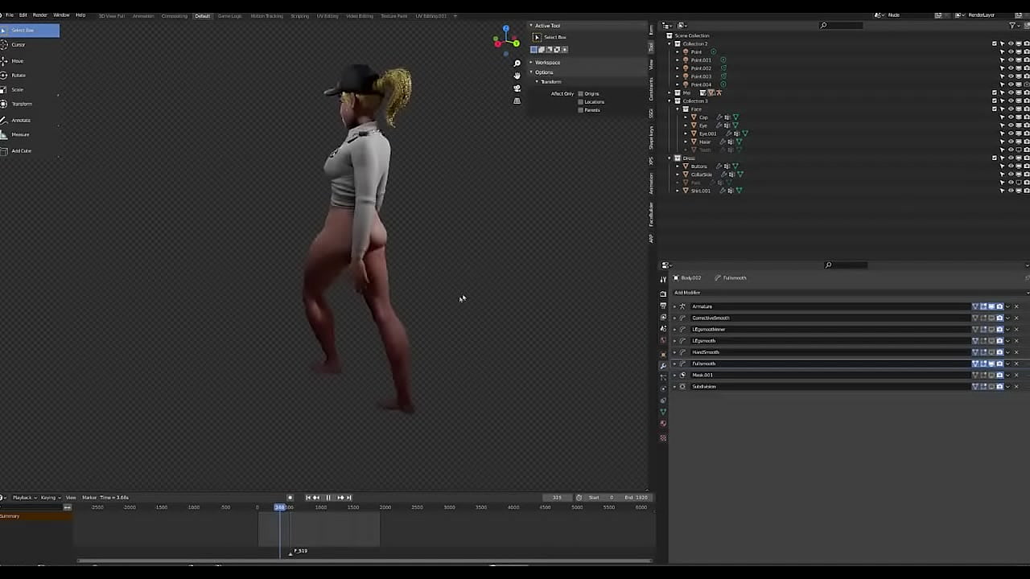The width and height of the screenshot is (1030, 579).
Task: Switch to the Compositing workspace tab
Action: coord(174,15)
